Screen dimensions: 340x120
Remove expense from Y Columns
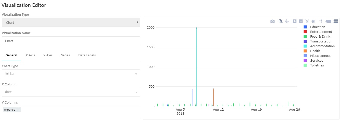tap(18, 110)
